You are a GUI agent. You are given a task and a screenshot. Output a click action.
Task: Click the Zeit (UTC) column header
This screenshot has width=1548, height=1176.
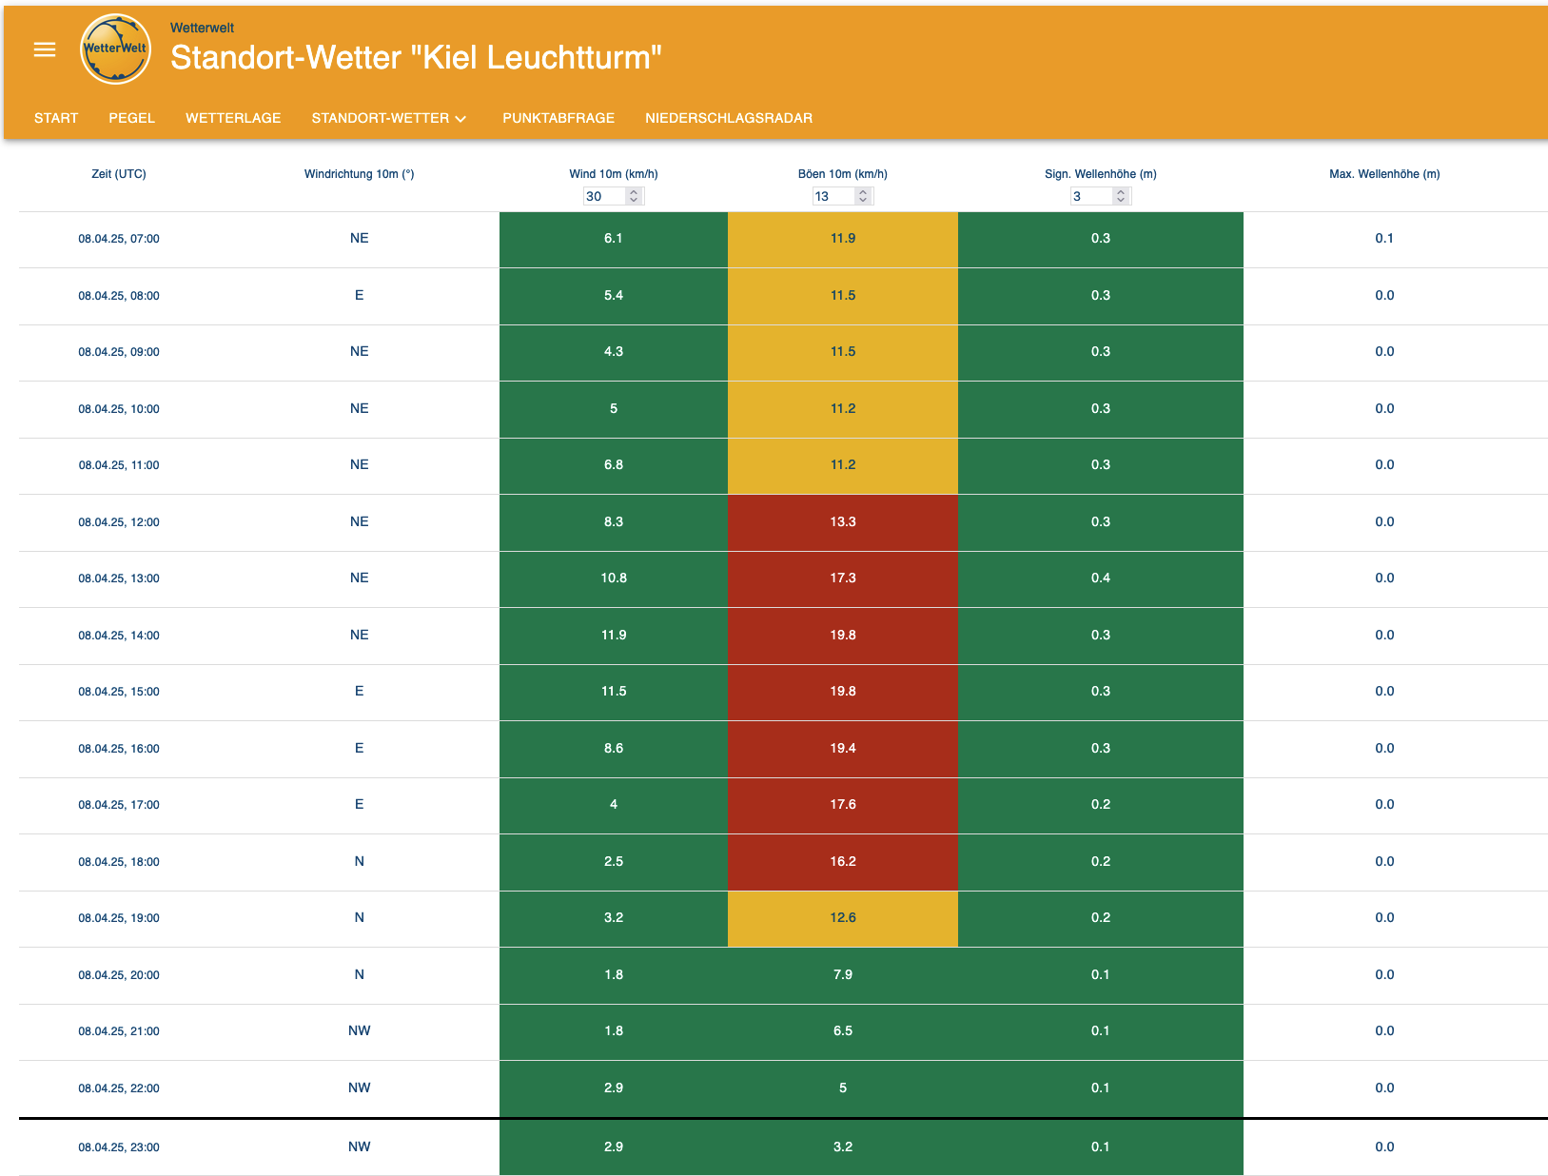point(119,174)
